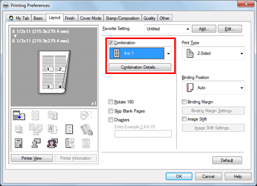
Task: Click the Combination Details button
Action: [x=140, y=67]
